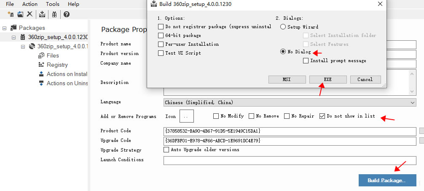Tick the No Modify checkbox
The width and height of the screenshot is (424, 191).
tap(216, 116)
